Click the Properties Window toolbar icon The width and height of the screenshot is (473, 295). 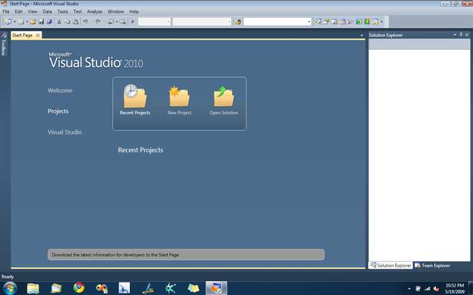coord(326,21)
